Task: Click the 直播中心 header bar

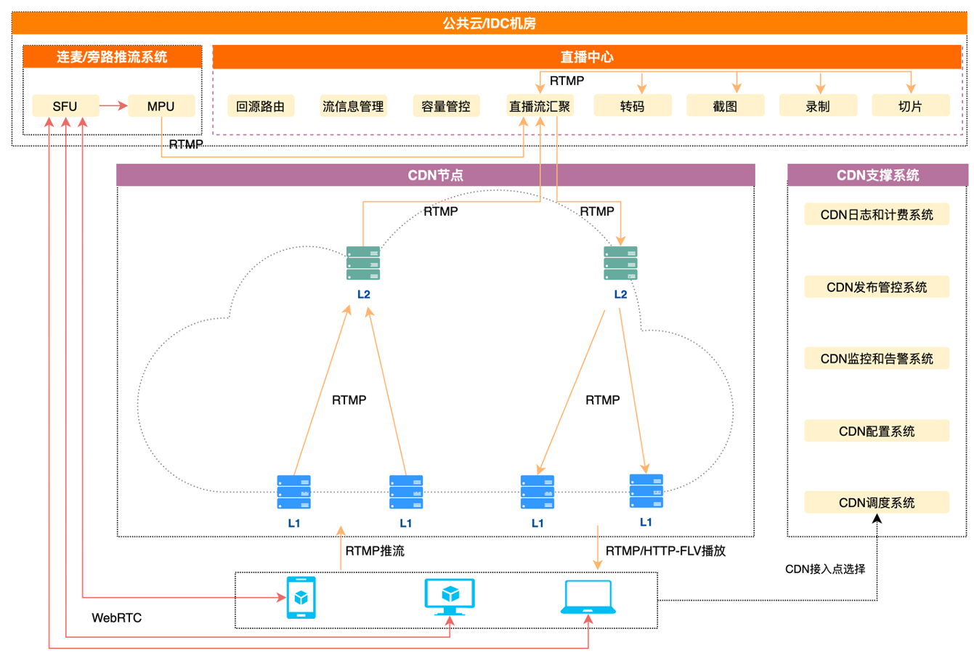Action: (588, 57)
